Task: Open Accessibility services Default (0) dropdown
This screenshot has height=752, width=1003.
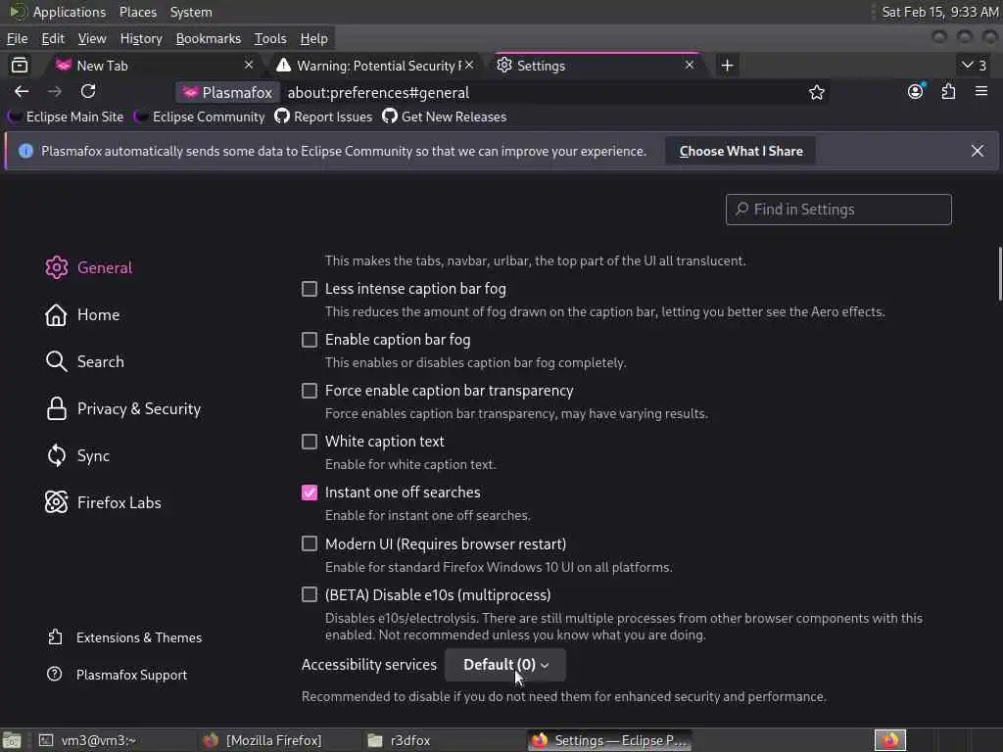Action: [505, 665]
